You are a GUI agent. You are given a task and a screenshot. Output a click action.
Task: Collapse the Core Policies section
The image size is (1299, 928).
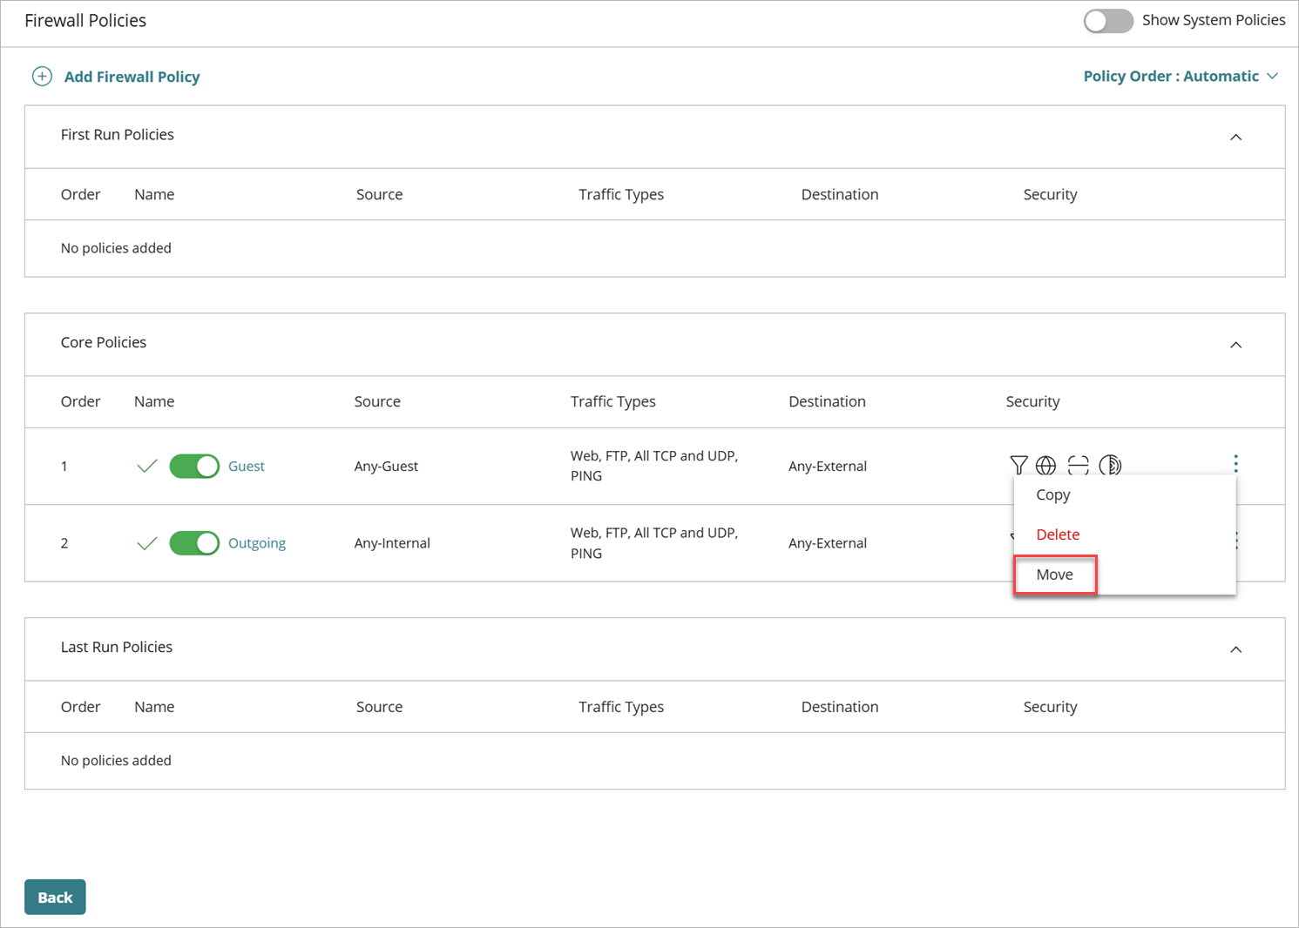(x=1235, y=344)
